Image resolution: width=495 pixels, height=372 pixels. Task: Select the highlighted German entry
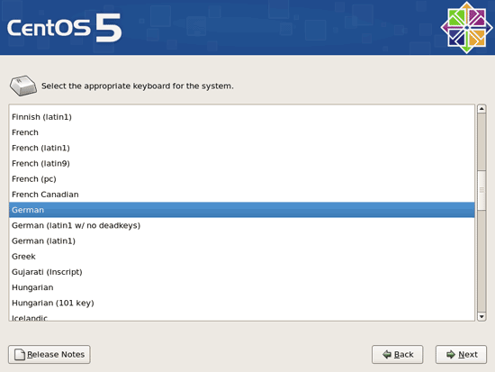[x=242, y=210]
